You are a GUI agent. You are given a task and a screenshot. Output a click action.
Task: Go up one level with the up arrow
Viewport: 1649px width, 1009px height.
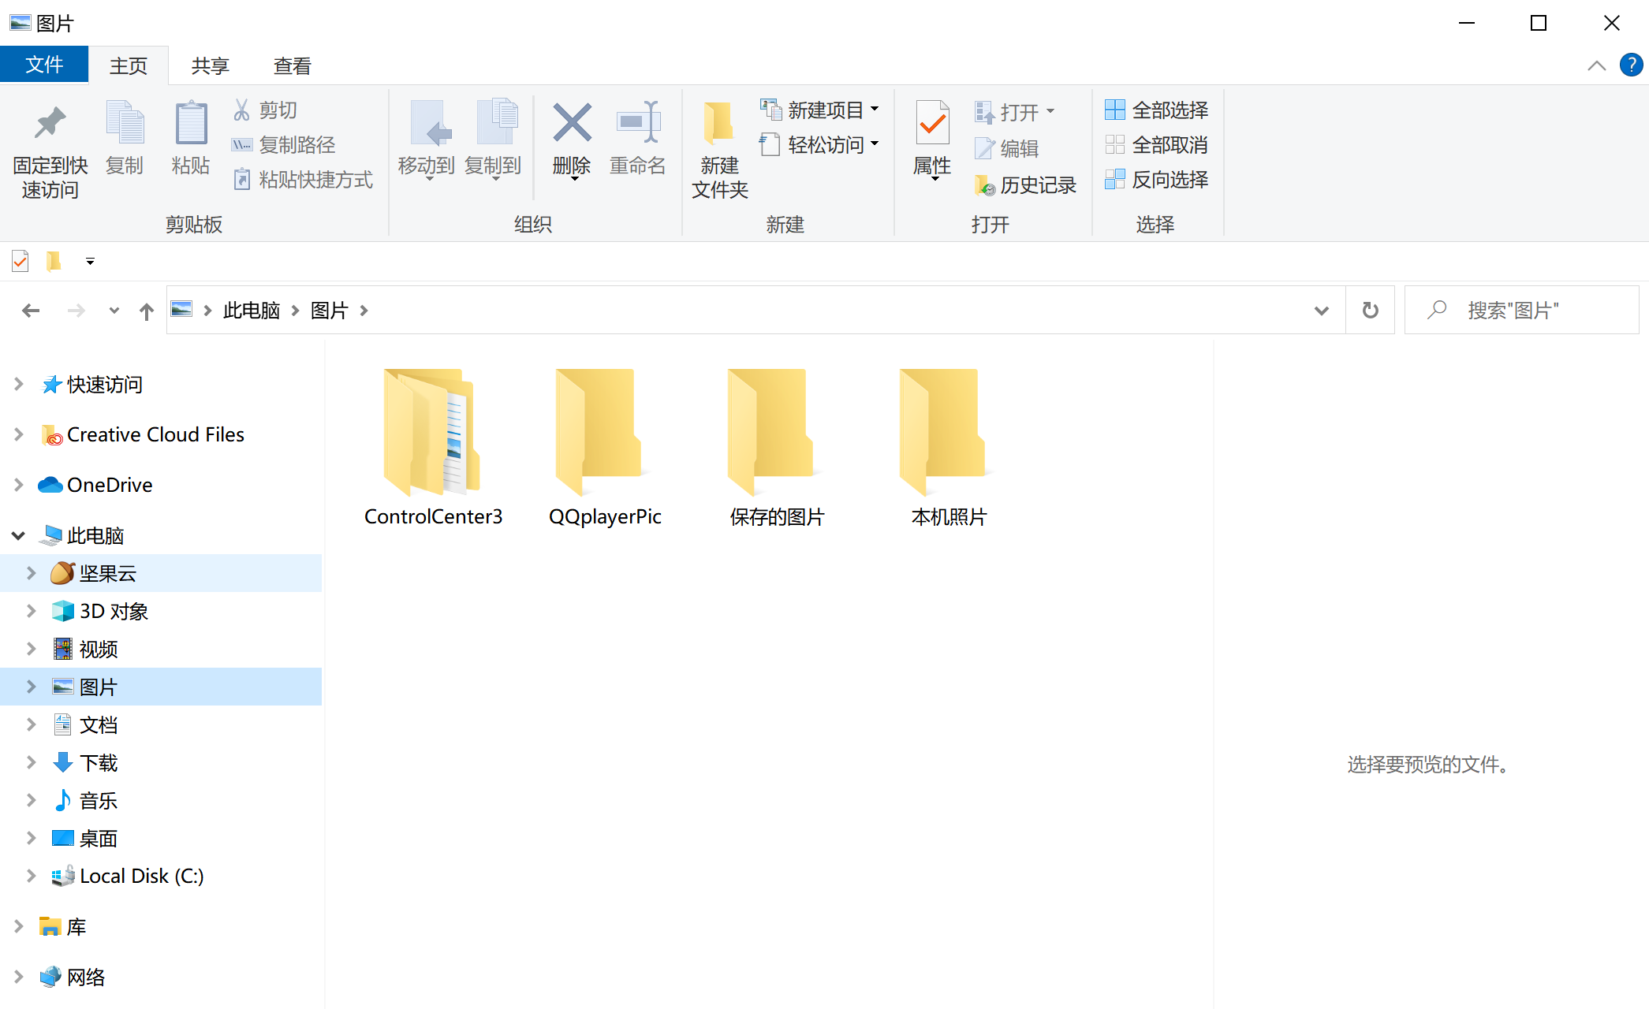(x=147, y=311)
